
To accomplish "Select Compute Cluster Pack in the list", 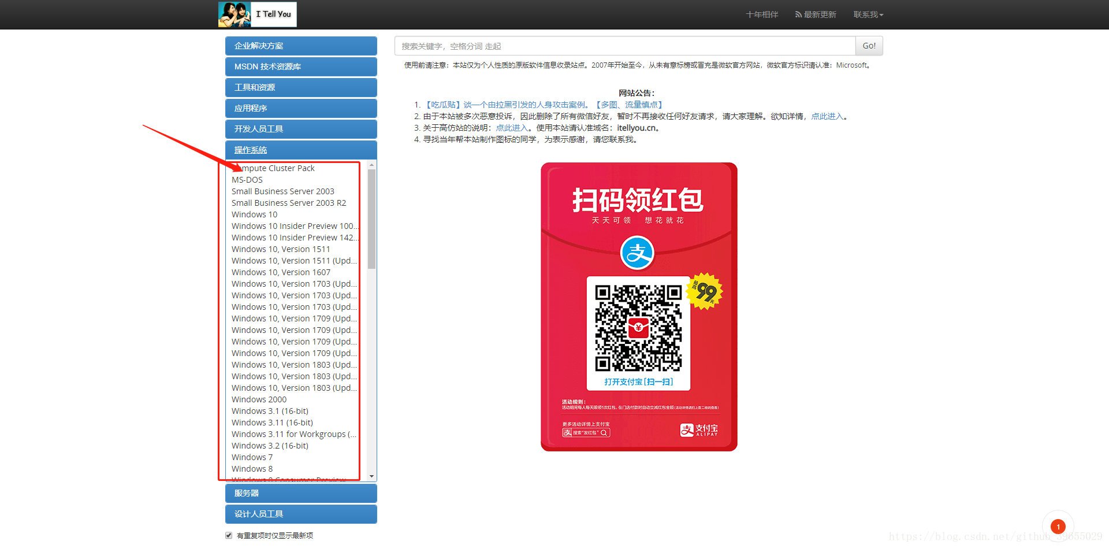I will click(273, 168).
